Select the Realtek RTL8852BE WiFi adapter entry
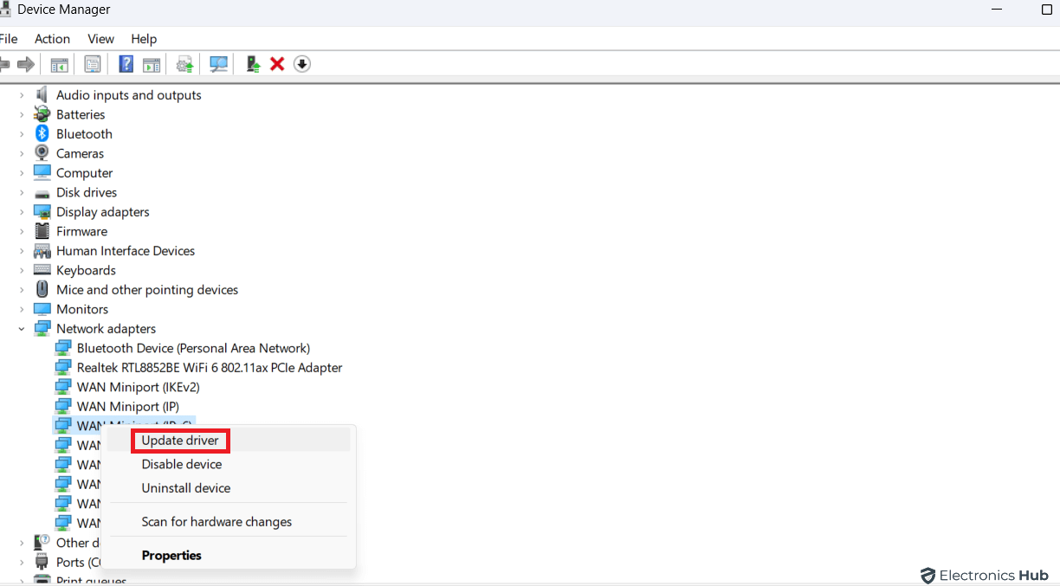The image size is (1060, 586). pos(208,367)
